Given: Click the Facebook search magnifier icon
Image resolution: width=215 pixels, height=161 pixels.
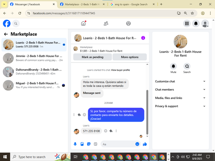Looking at the screenshot, I should [16, 24].
